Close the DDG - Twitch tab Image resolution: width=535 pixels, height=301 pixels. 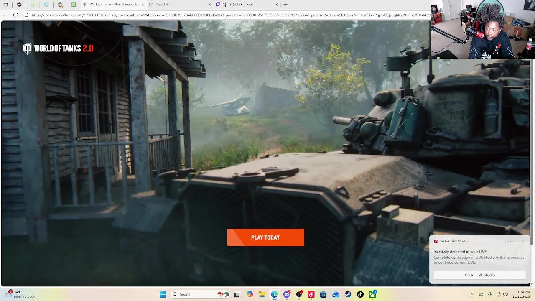tap(276, 5)
